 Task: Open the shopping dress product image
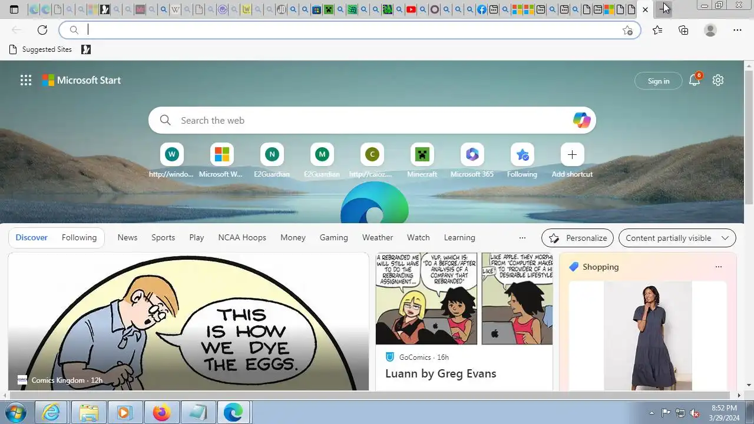647,336
